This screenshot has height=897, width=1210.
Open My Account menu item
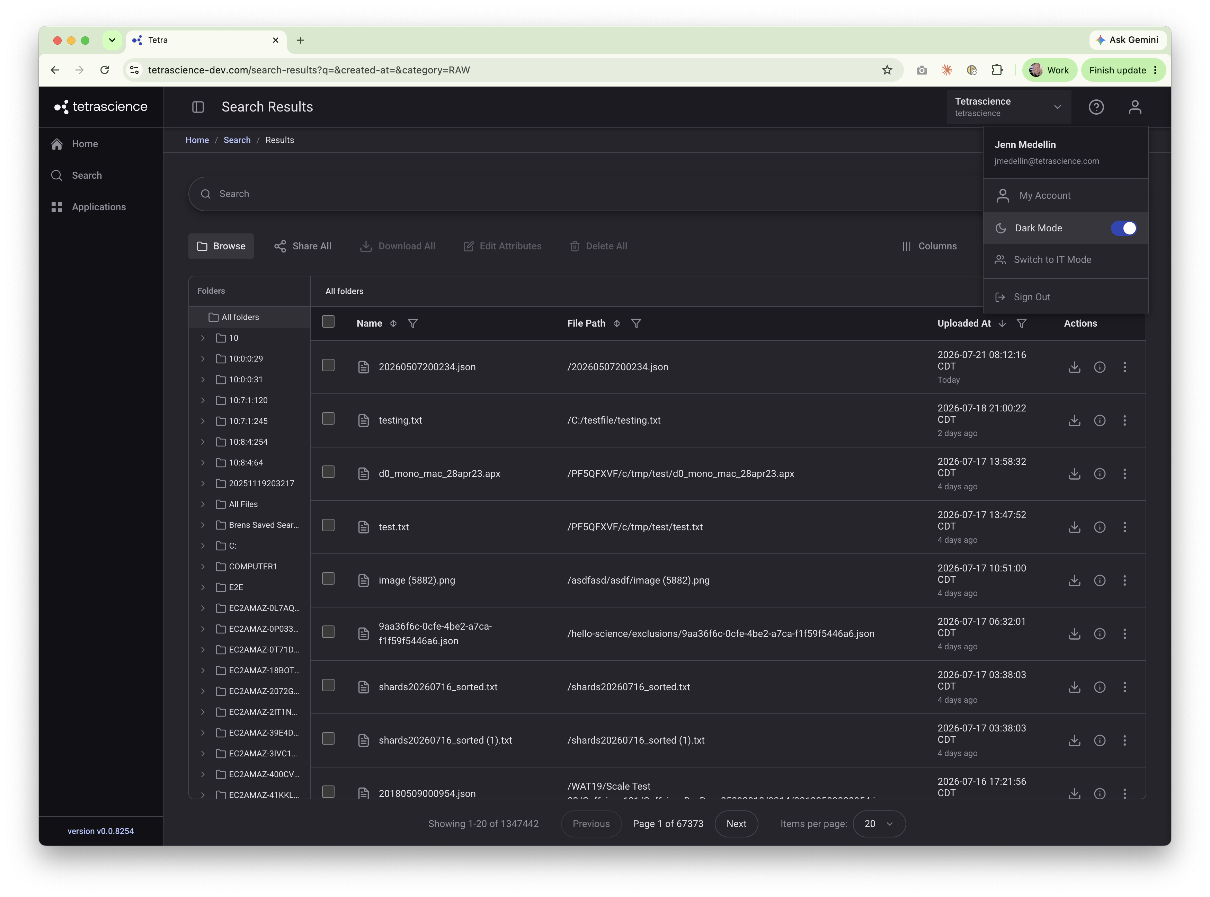point(1065,195)
